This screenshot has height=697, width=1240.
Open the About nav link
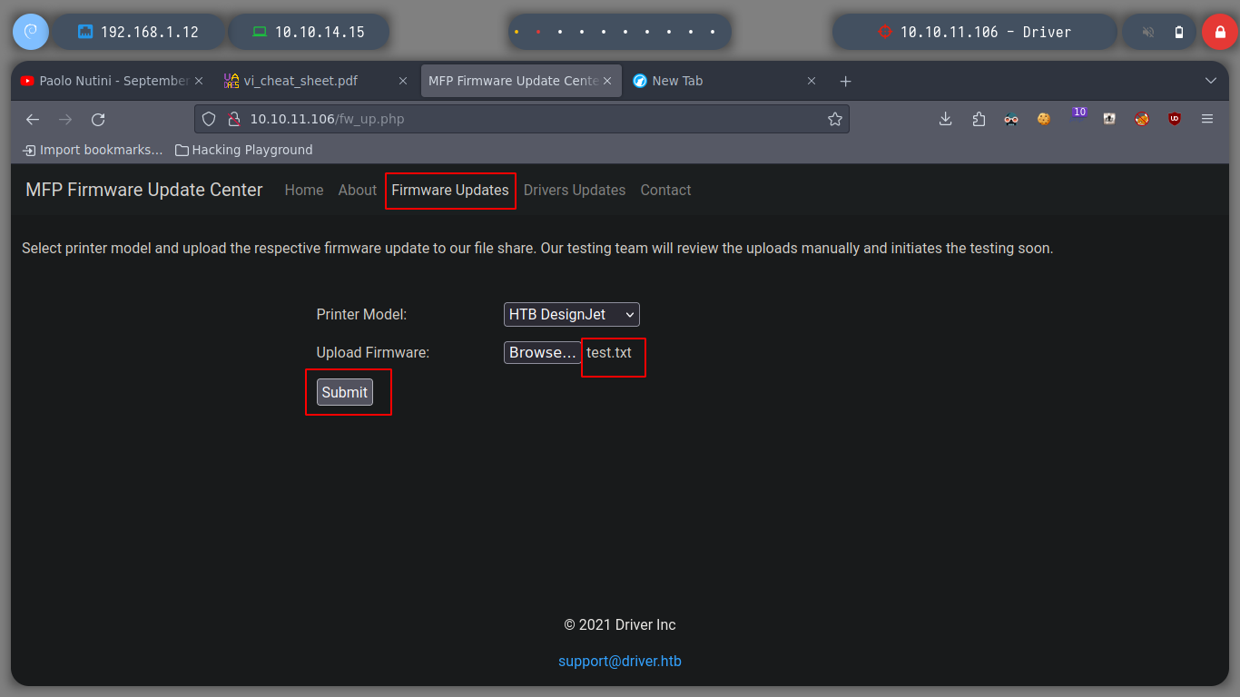[358, 190]
